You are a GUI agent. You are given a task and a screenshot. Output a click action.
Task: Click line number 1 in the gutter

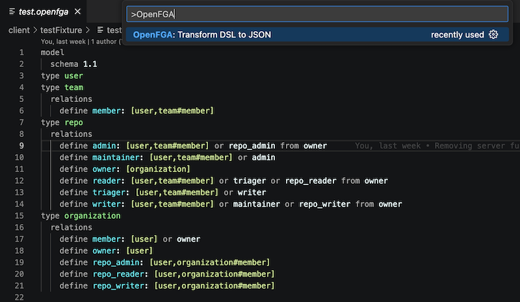coord(21,53)
